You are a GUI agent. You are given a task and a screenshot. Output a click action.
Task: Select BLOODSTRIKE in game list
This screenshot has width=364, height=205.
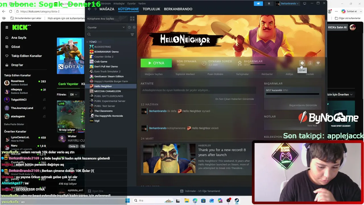(103, 47)
